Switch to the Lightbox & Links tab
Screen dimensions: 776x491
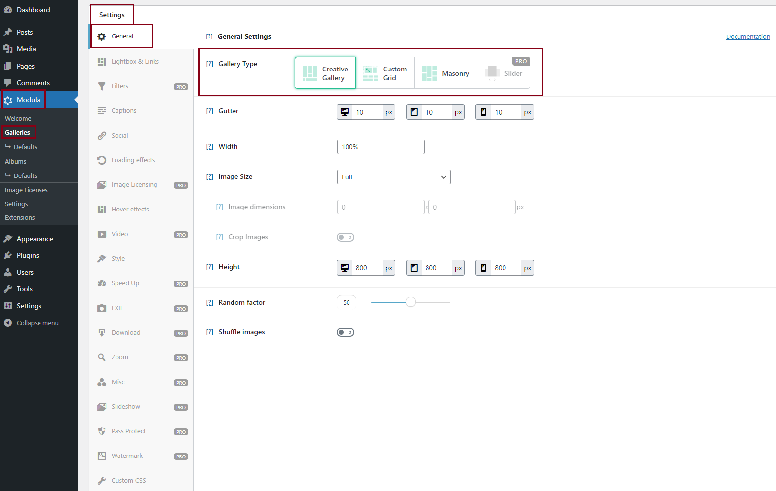click(x=135, y=62)
